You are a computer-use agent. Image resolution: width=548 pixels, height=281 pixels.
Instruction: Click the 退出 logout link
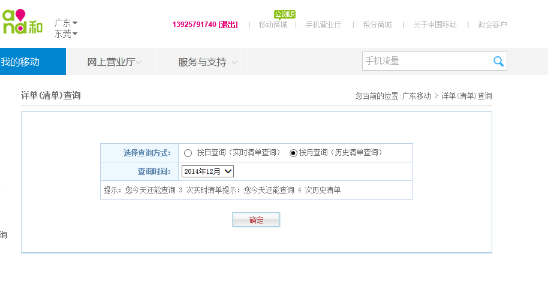228,25
